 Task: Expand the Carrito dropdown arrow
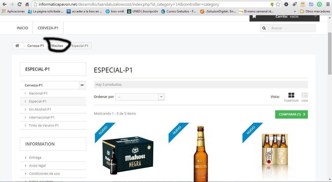coord(315,16)
